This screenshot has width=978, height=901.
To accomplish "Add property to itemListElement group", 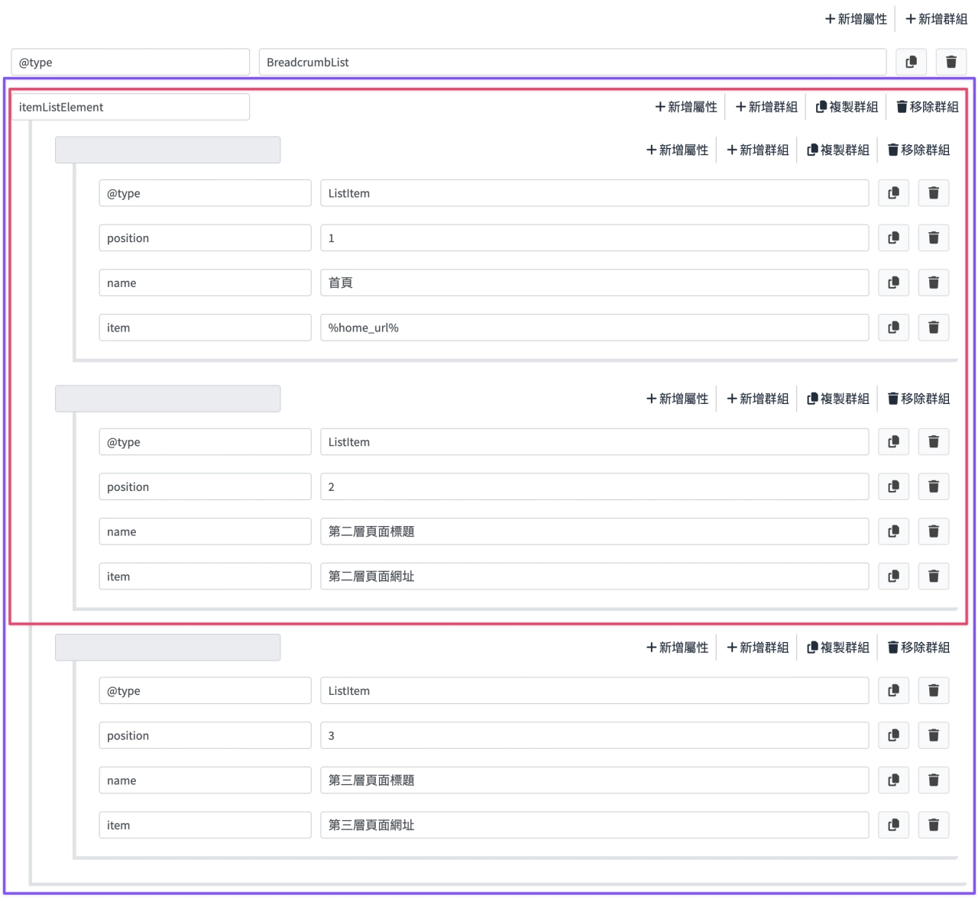I will click(686, 107).
